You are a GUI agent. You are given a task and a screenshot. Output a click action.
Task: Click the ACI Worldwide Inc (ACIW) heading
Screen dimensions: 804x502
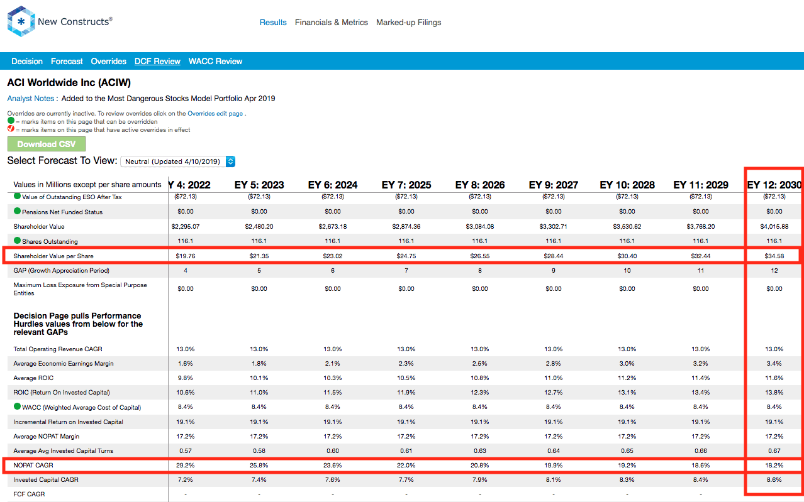(x=69, y=82)
